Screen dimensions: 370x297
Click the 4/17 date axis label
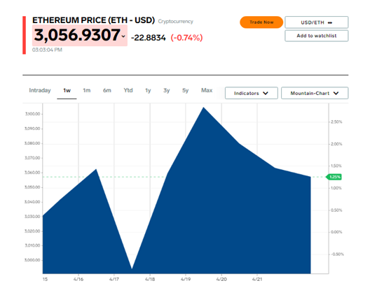click(x=114, y=280)
